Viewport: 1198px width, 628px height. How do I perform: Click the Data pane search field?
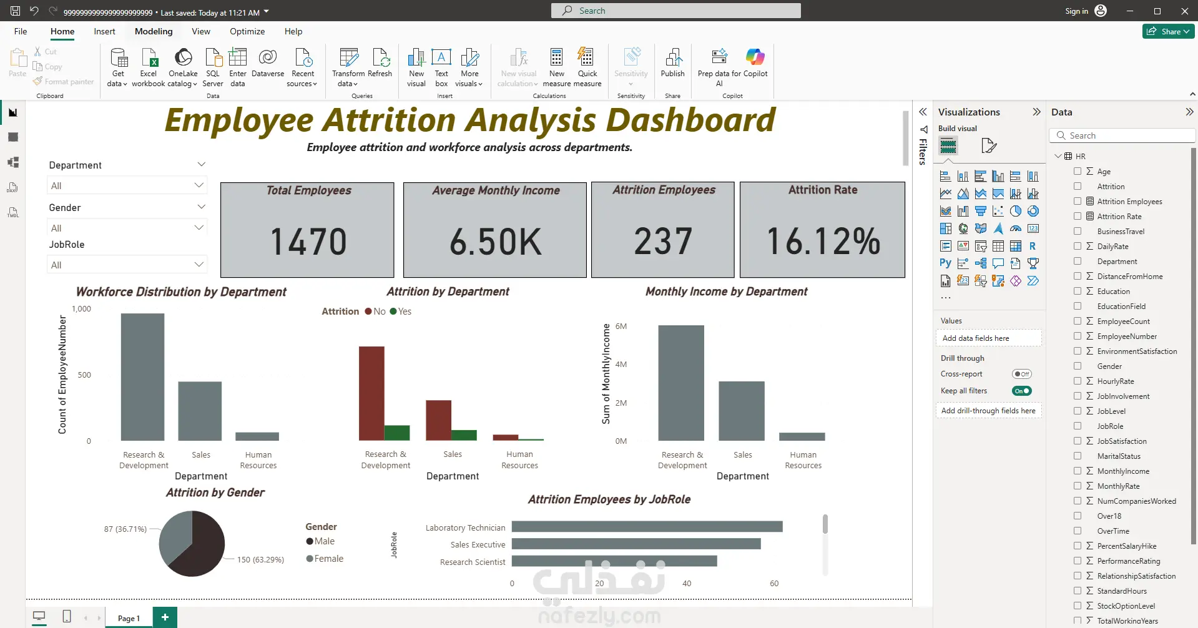pos(1122,135)
